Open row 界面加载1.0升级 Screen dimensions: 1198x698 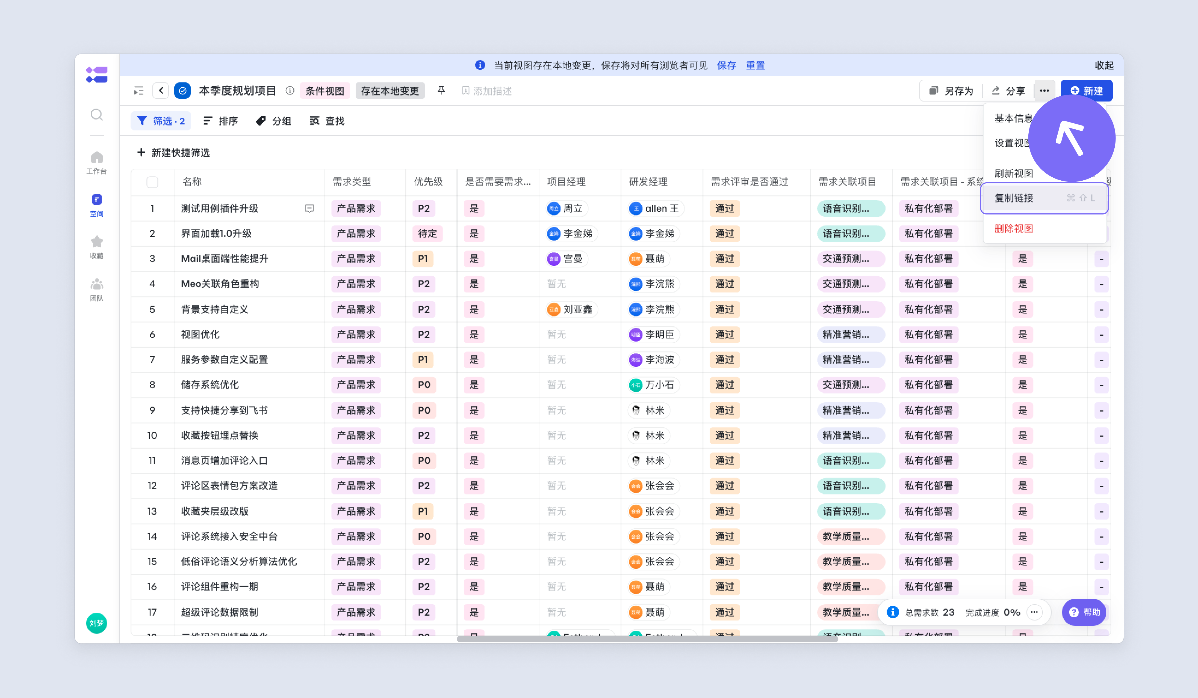click(x=216, y=234)
